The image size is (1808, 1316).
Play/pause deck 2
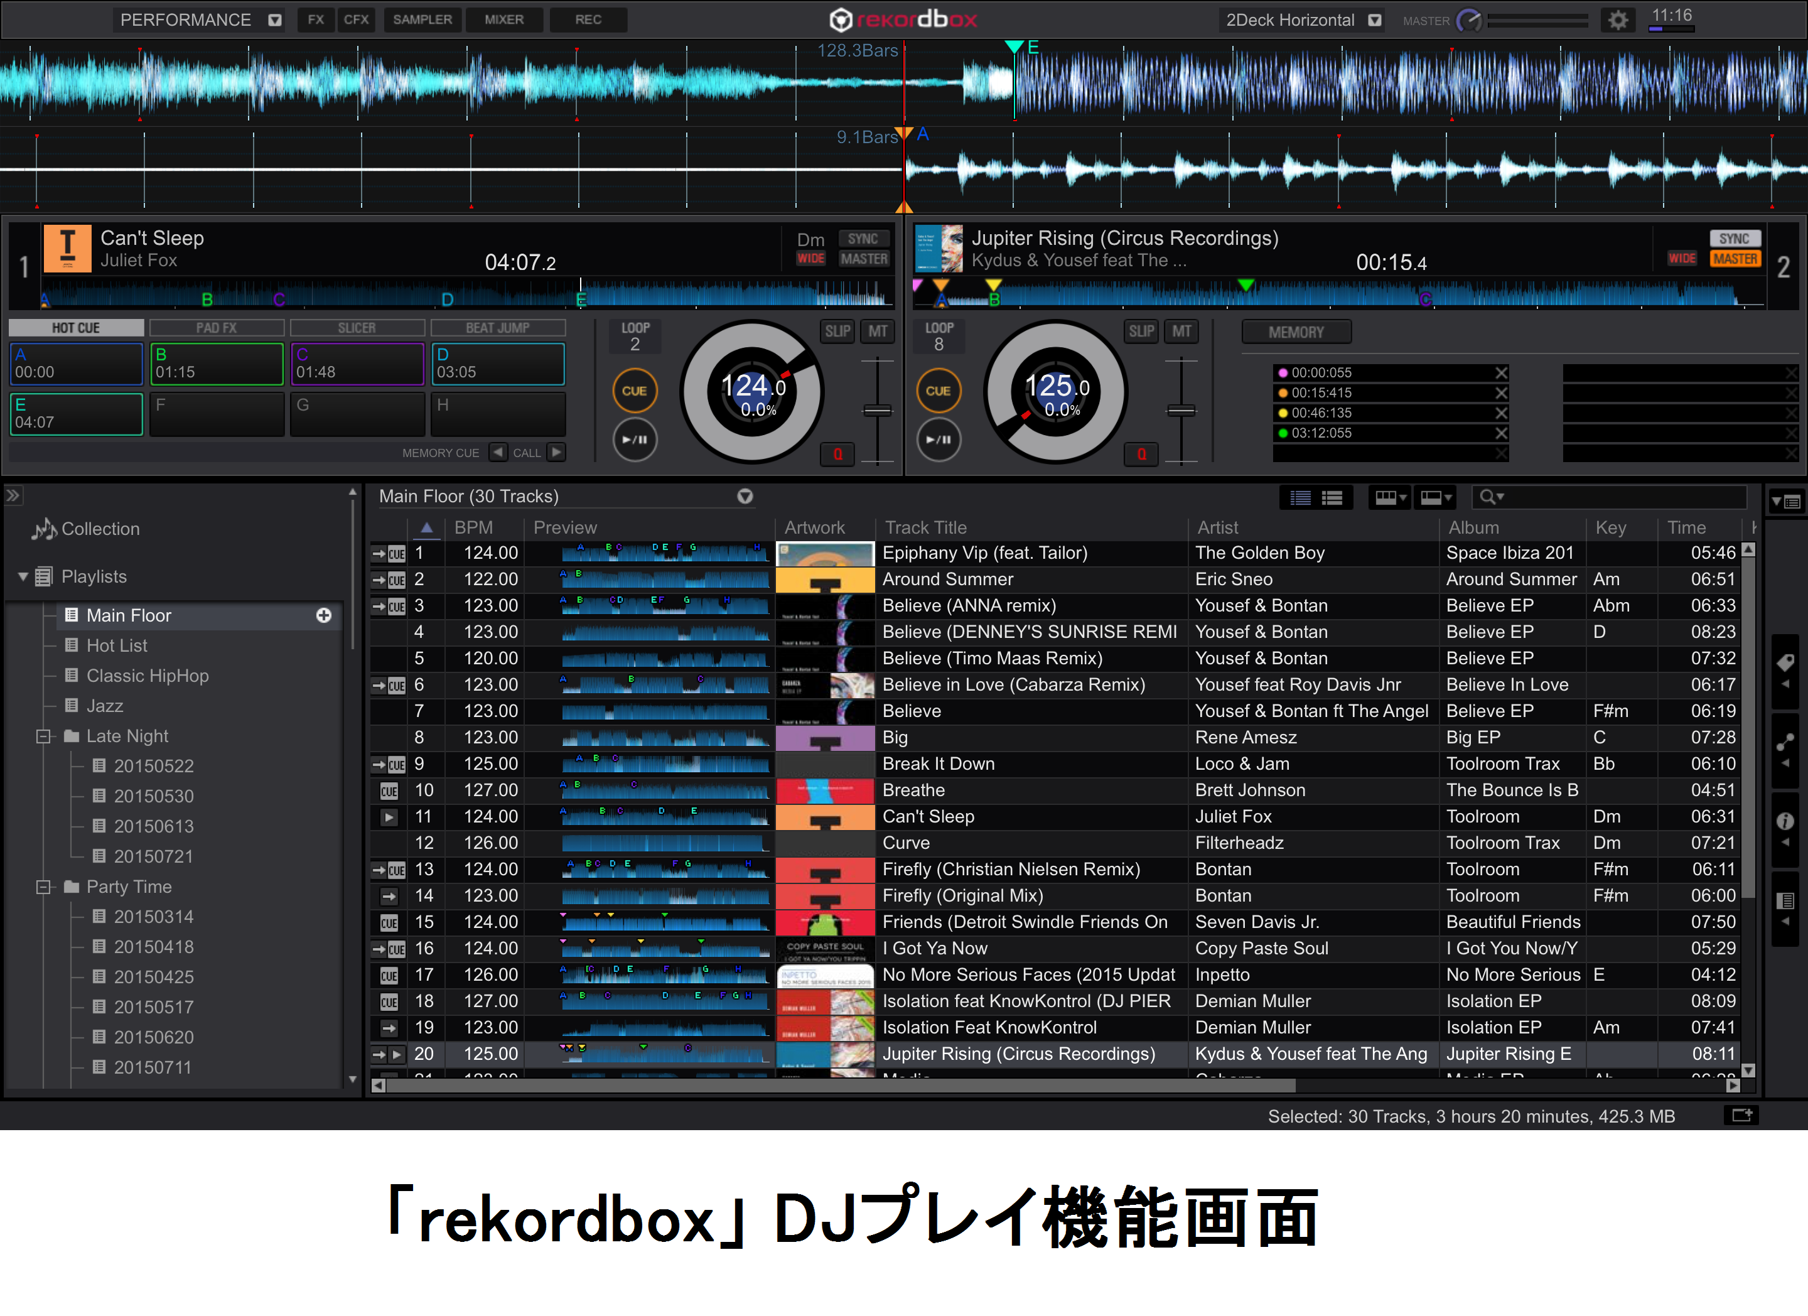939,440
